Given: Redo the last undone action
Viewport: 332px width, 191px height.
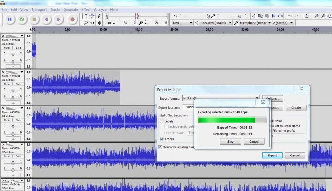Looking at the screenshot, I should click(296, 16).
